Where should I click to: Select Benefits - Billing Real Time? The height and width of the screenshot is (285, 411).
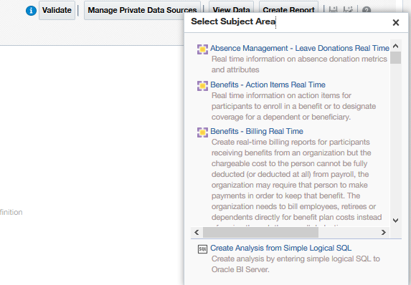tap(257, 131)
